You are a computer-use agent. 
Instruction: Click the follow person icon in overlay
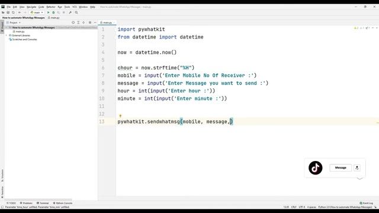click(x=357, y=167)
